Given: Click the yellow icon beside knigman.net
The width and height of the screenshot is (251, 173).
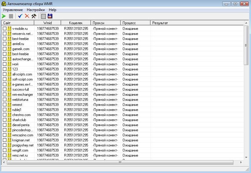Looking at the screenshot, I should (9, 140).
